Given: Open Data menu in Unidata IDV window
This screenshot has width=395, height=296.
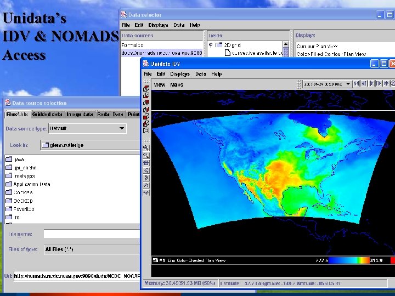Looking at the screenshot, I should (x=201, y=74).
